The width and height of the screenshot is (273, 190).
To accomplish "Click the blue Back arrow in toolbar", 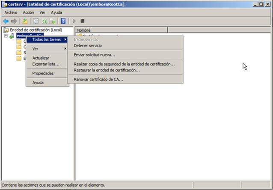I will click(6, 21).
